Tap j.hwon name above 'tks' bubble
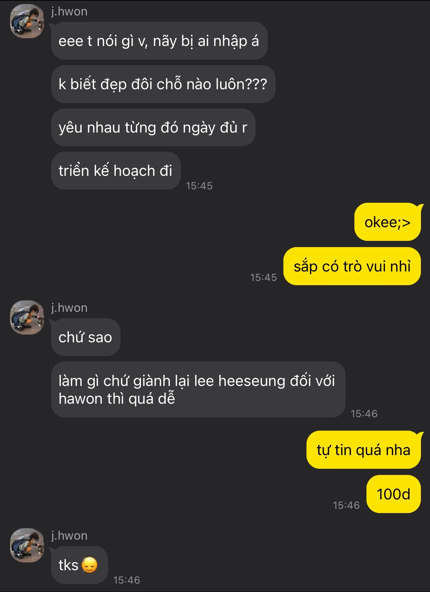Image resolution: width=430 pixels, height=592 pixels. (x=69, y=536)
